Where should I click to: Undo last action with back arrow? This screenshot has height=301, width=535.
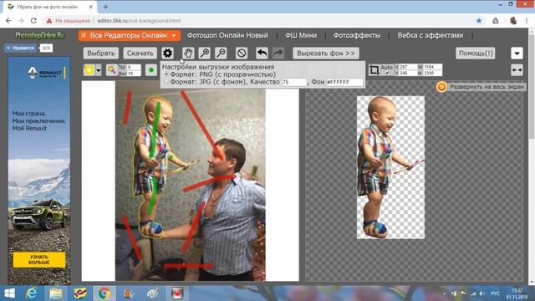262,53
